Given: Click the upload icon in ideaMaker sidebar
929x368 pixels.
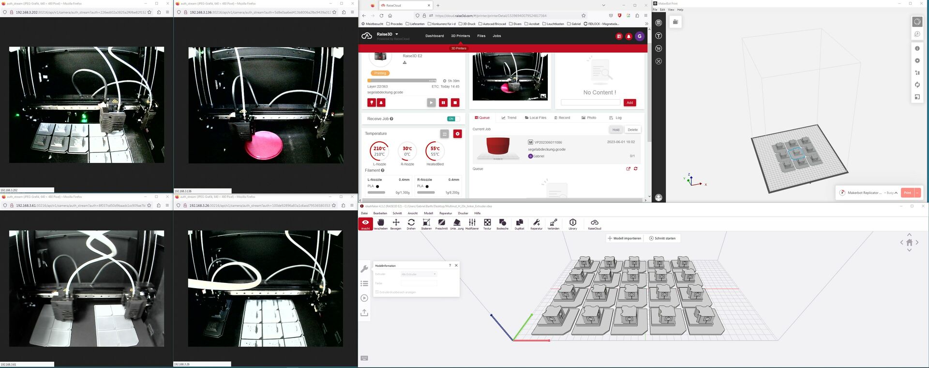Looking at the screenshot, I should (364, 313).
